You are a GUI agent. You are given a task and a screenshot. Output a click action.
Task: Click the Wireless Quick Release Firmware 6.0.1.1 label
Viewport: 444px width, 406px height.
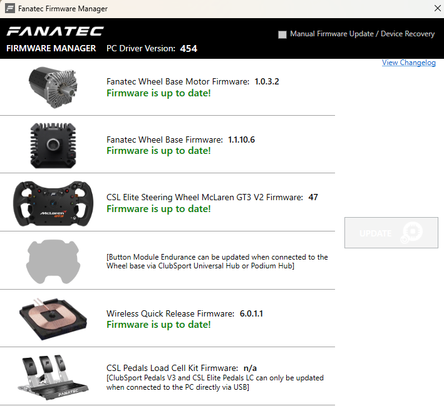click(x=184, y=313)
